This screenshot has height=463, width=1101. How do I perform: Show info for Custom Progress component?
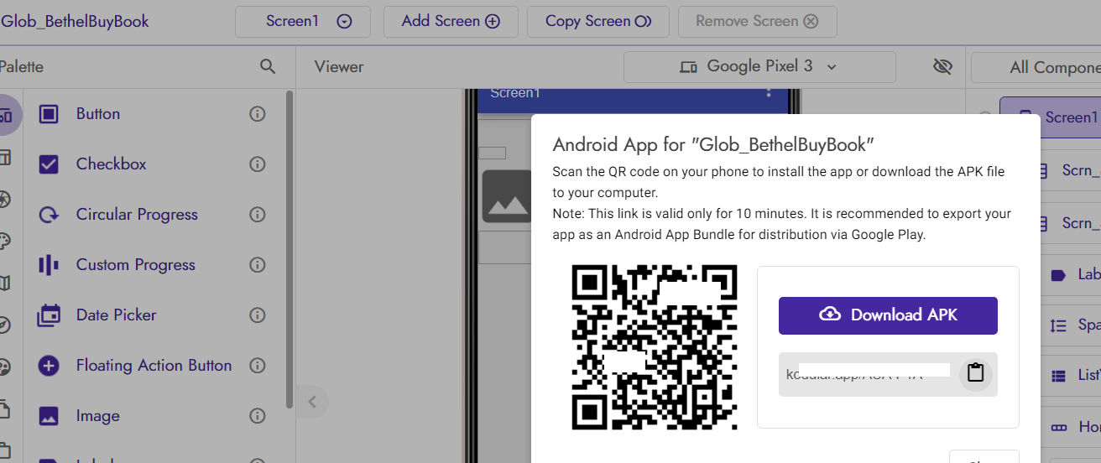pyautogui.click(x=258, y=265)
